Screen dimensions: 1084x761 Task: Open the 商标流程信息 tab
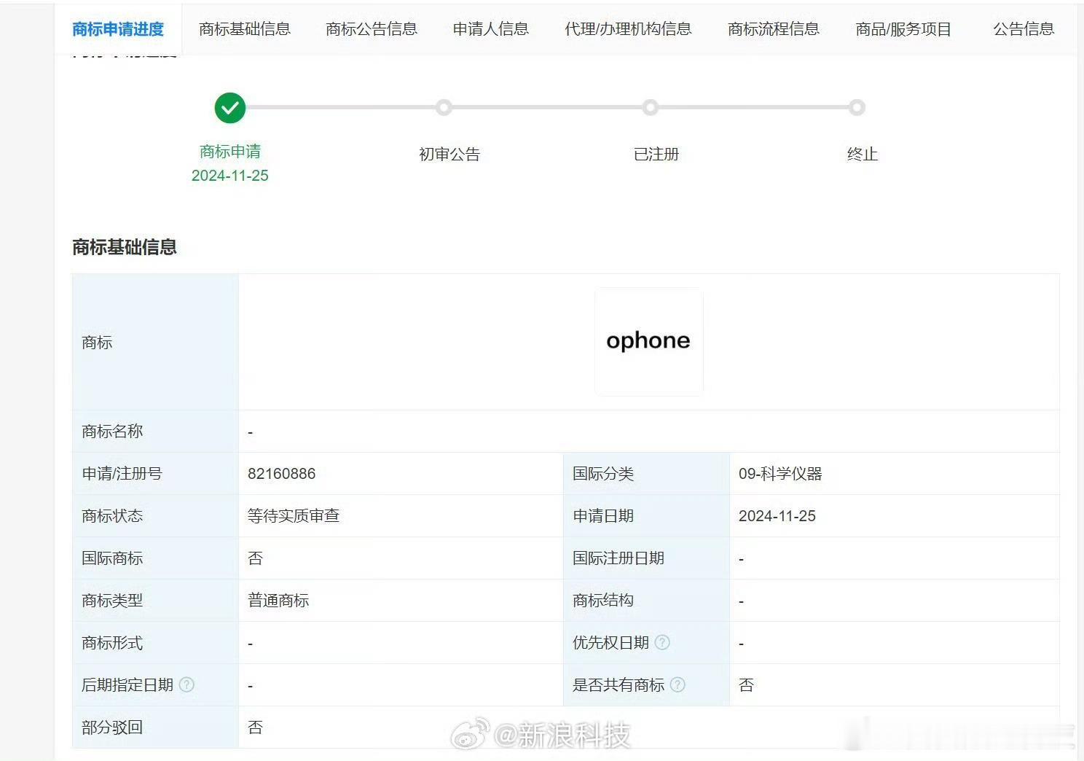pos(774,29)
